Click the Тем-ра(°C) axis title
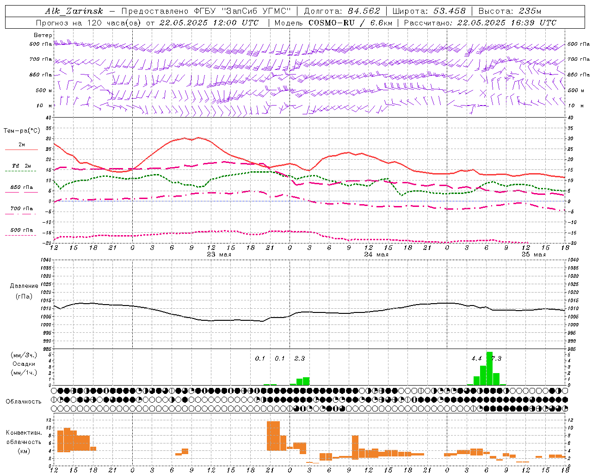This screenshot has height=474, width=592. [x=22, y=131]
